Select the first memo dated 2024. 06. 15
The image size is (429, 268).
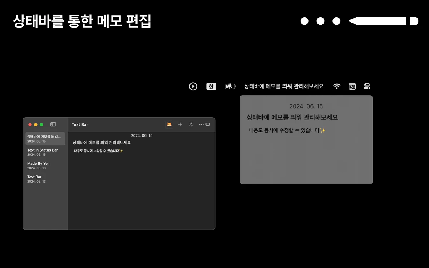point(45,139)
